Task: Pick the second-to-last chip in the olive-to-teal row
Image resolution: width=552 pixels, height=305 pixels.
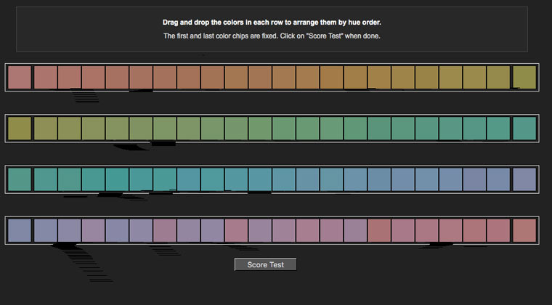Action: click(x=498, y=129)
